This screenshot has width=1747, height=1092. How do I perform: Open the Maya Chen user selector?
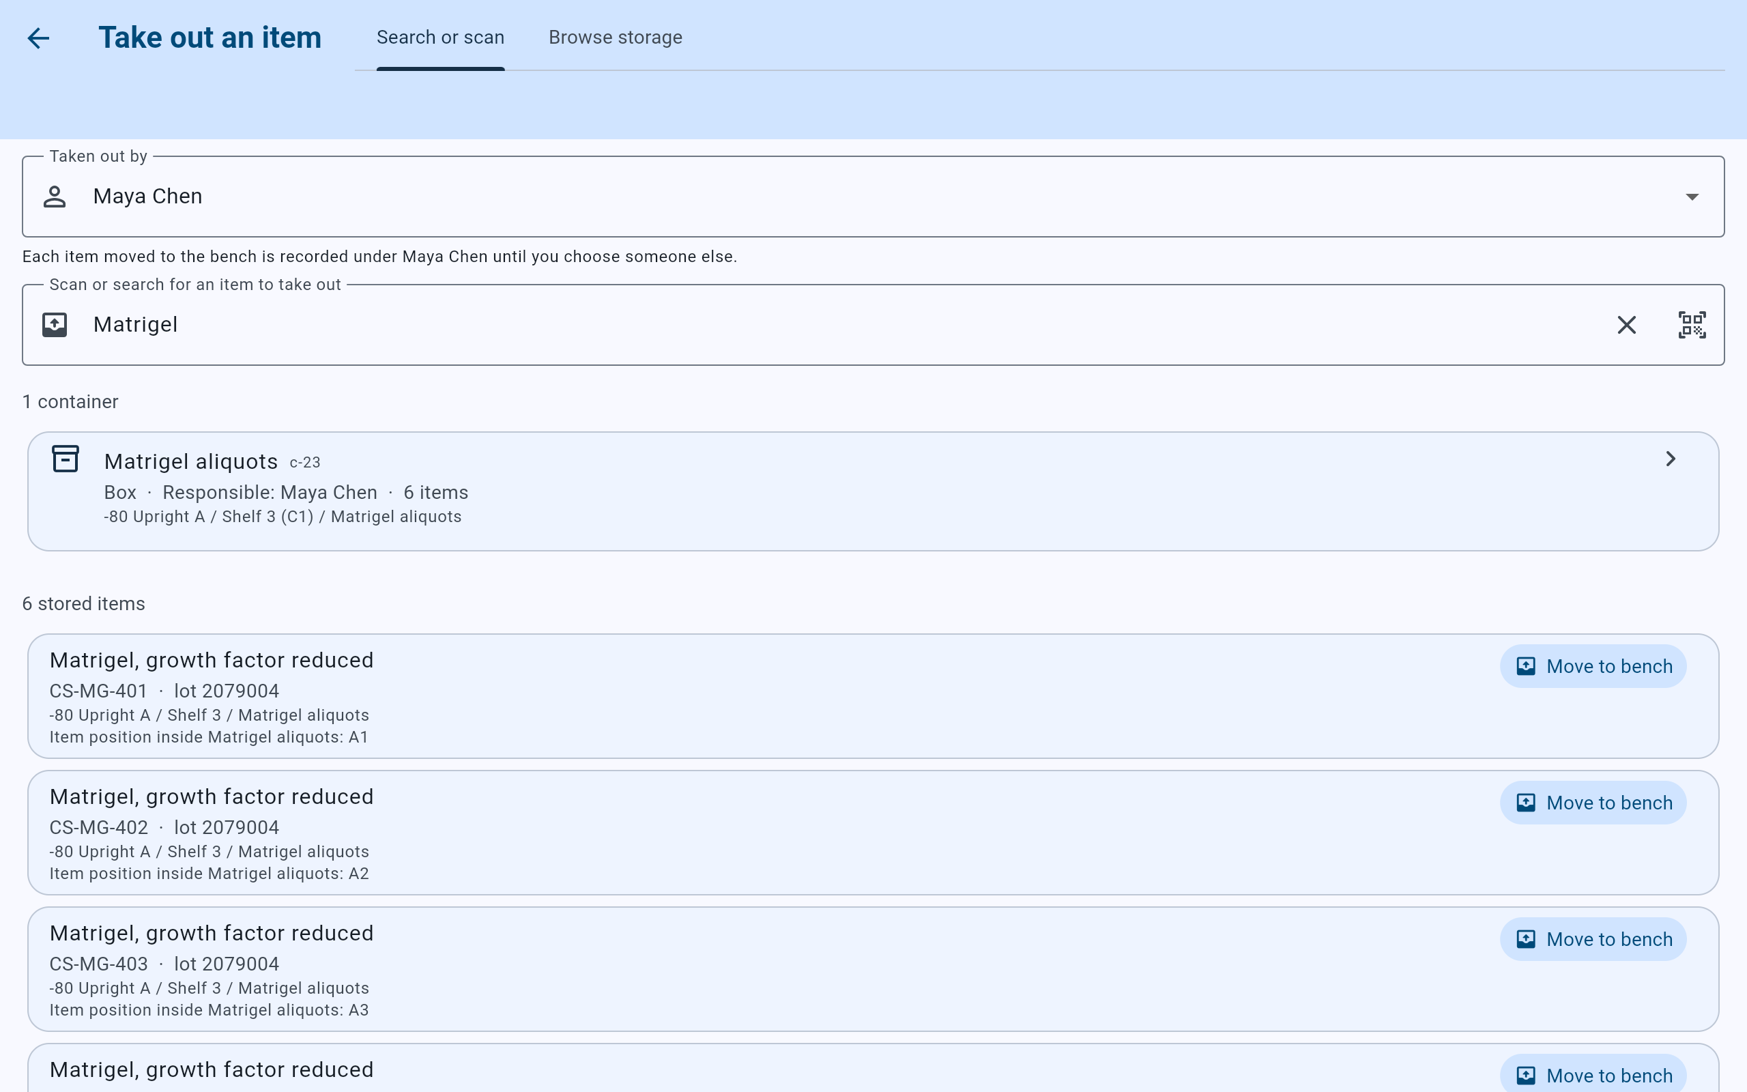tap(873, 197)
